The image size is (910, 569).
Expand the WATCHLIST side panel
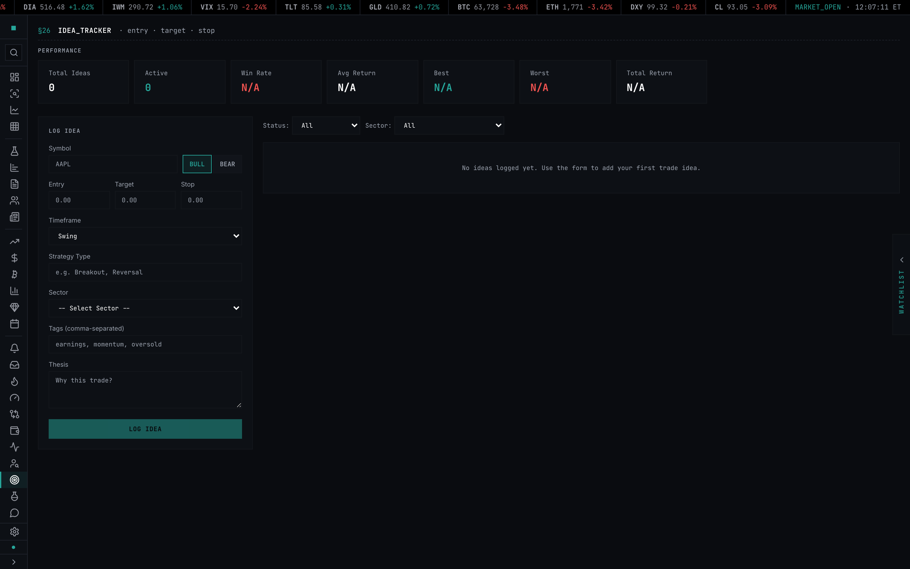[901, 284]
